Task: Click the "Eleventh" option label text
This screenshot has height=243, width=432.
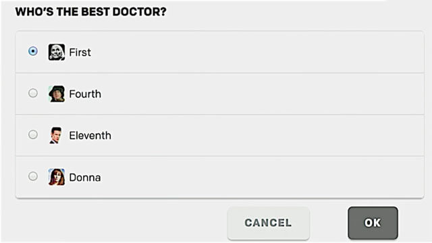Action: click(90, 135)
